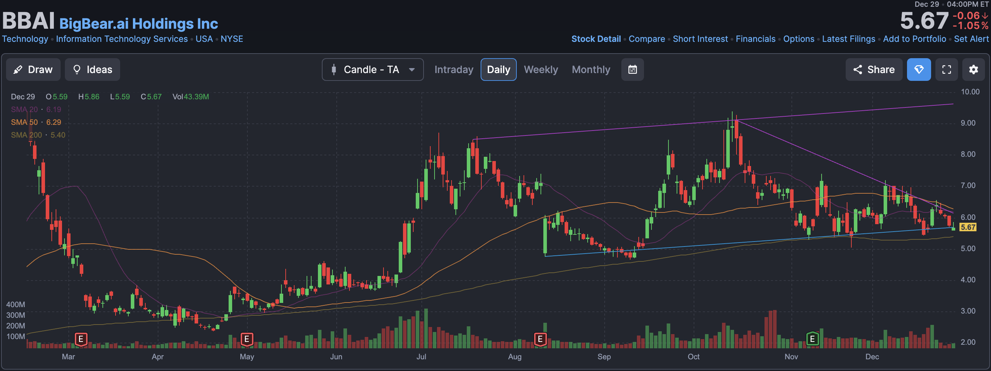Click the Oct label on the time axis

693,357
